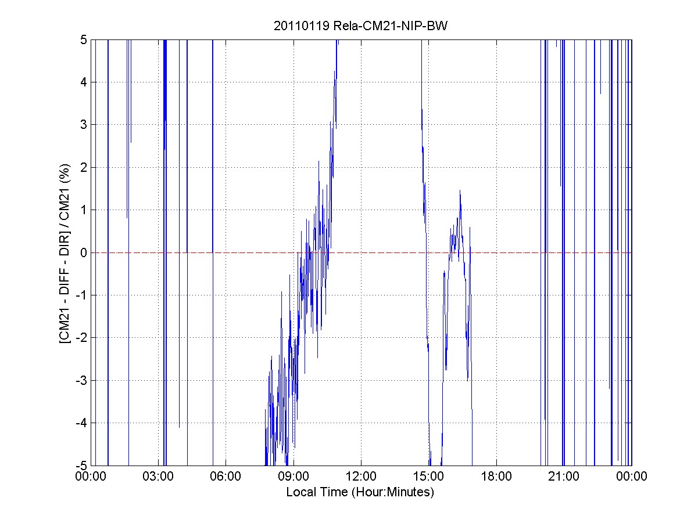
Task: Select the y-axis tick label 2
Action: click(x=83, y=168)
